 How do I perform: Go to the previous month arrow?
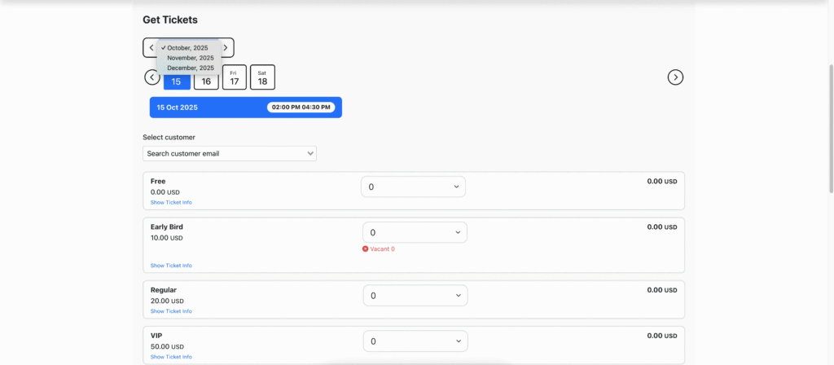tap(151, 48)
